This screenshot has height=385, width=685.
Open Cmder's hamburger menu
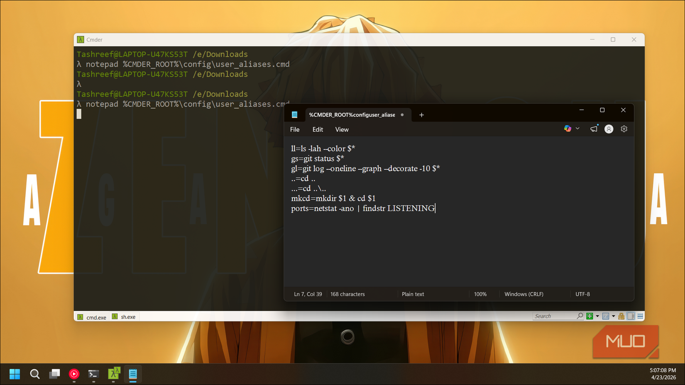(x=640, y=316)
